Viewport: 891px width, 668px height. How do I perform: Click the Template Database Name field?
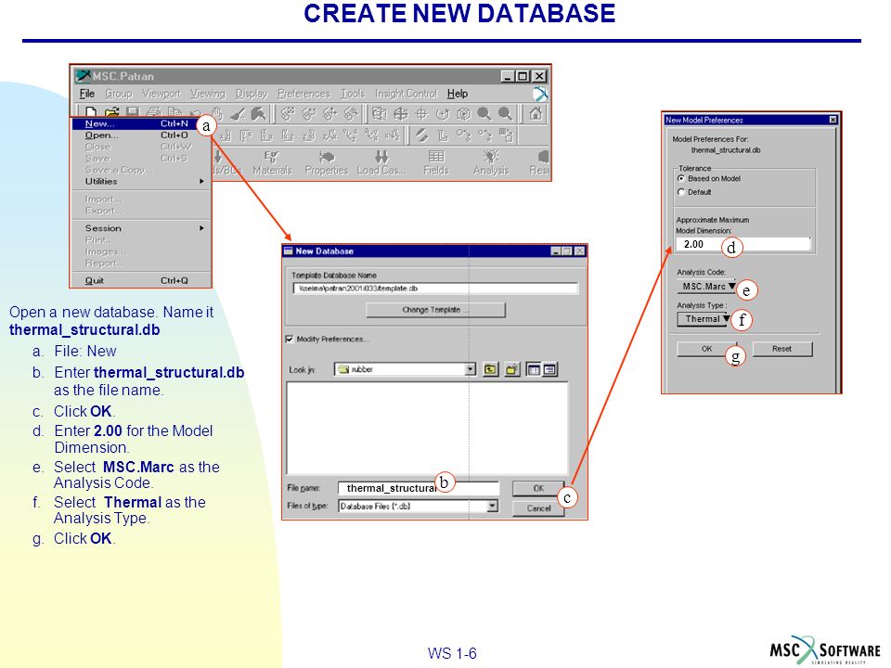[436, 289]
